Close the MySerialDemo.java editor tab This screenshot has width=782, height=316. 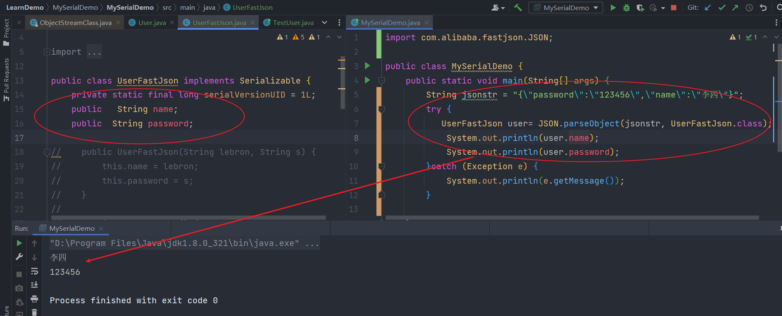(x=426, y=23)
